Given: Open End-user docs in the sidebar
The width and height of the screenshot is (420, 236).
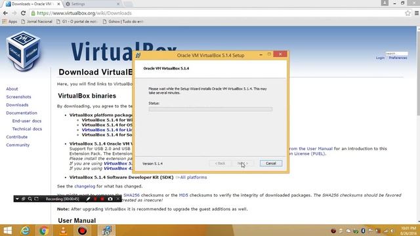Looking at the screenshot, I should 26,121.
